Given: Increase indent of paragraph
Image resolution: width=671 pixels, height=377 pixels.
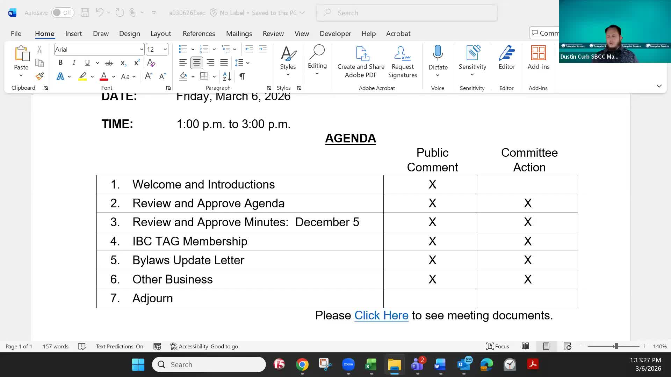Looking at the screenshot, I should point(263,49).
